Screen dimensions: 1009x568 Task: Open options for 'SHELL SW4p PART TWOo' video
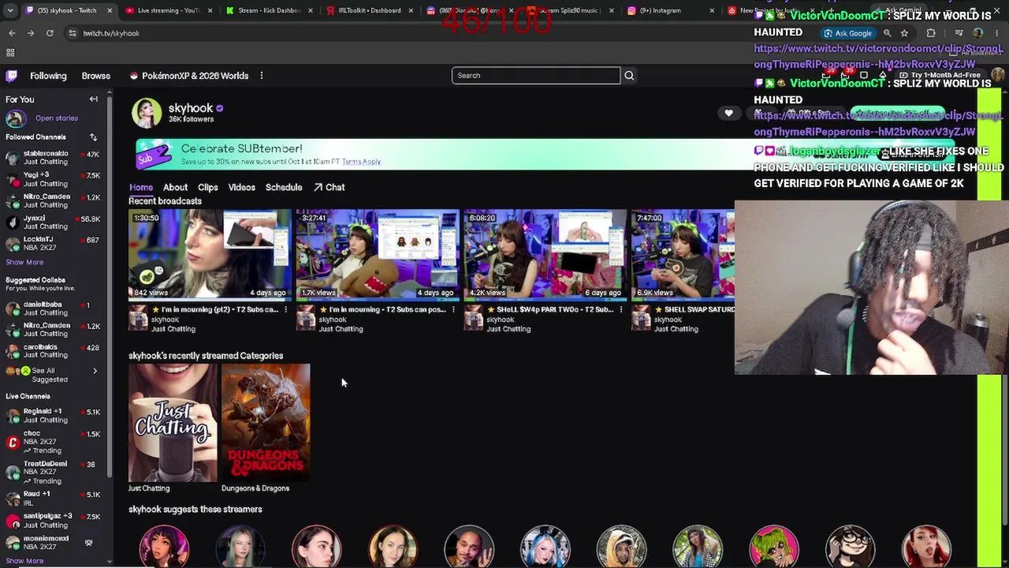click(x=621, y=310)
